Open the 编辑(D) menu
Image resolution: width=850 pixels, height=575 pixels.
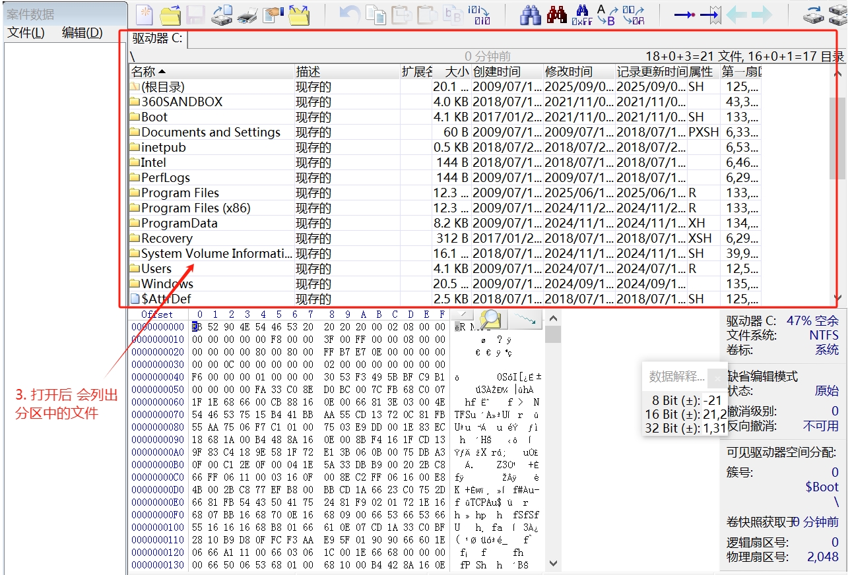[82, 33]
